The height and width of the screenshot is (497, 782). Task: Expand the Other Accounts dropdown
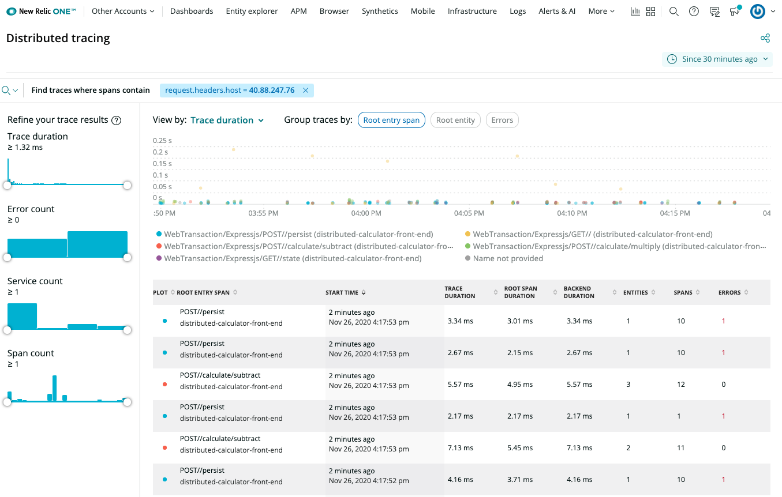click(122, 11)
